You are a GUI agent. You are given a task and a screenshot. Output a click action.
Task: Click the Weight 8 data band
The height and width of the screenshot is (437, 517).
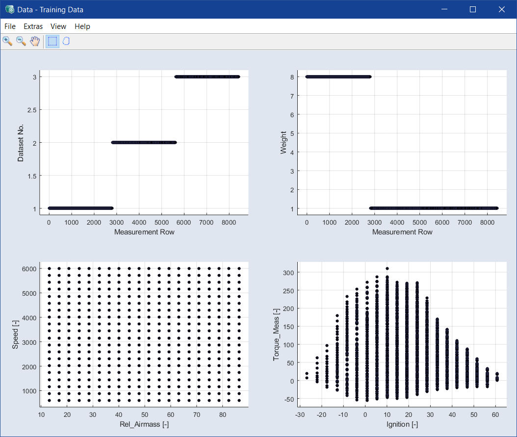click(338, 77)
